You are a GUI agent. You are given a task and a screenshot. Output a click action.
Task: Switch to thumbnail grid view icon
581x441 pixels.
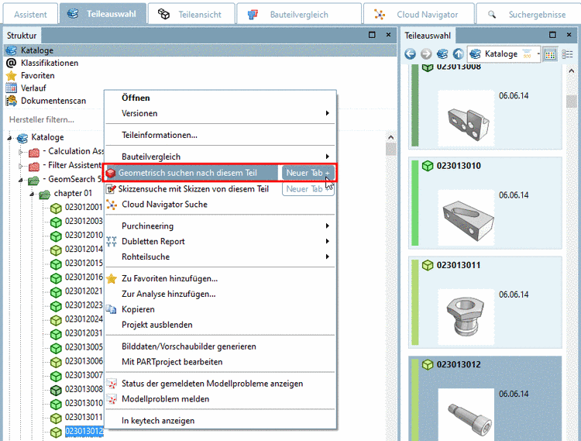point(550,54)
